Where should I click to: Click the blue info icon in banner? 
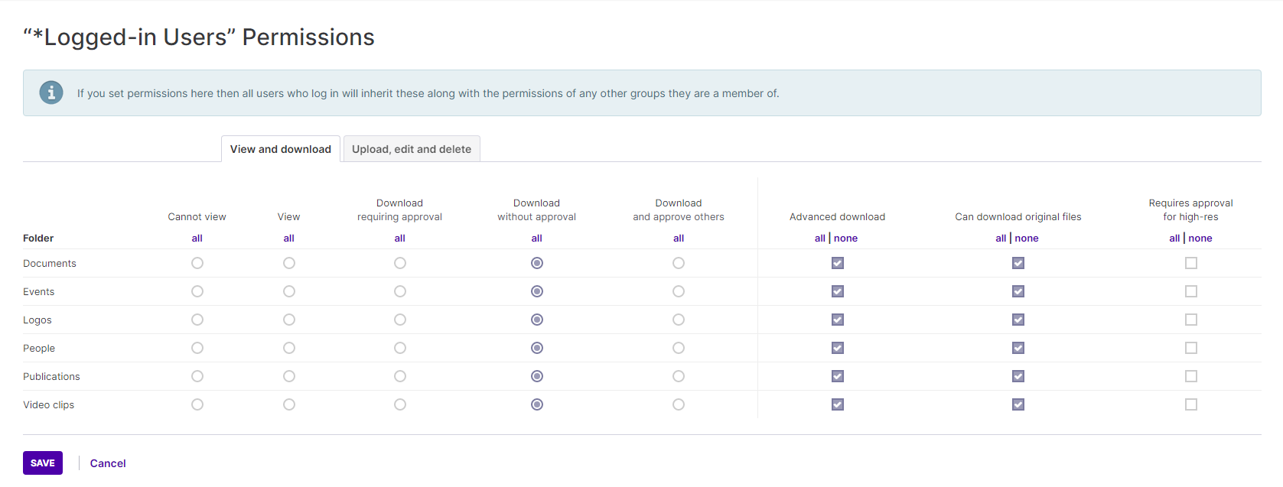coord(51,93)
